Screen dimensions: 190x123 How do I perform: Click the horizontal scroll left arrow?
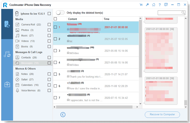[54, 107]
